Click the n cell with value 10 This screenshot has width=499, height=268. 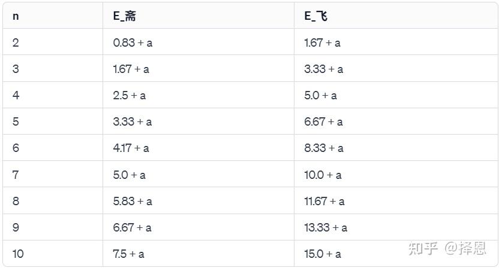pyautogui.click(x=18, y=254)
